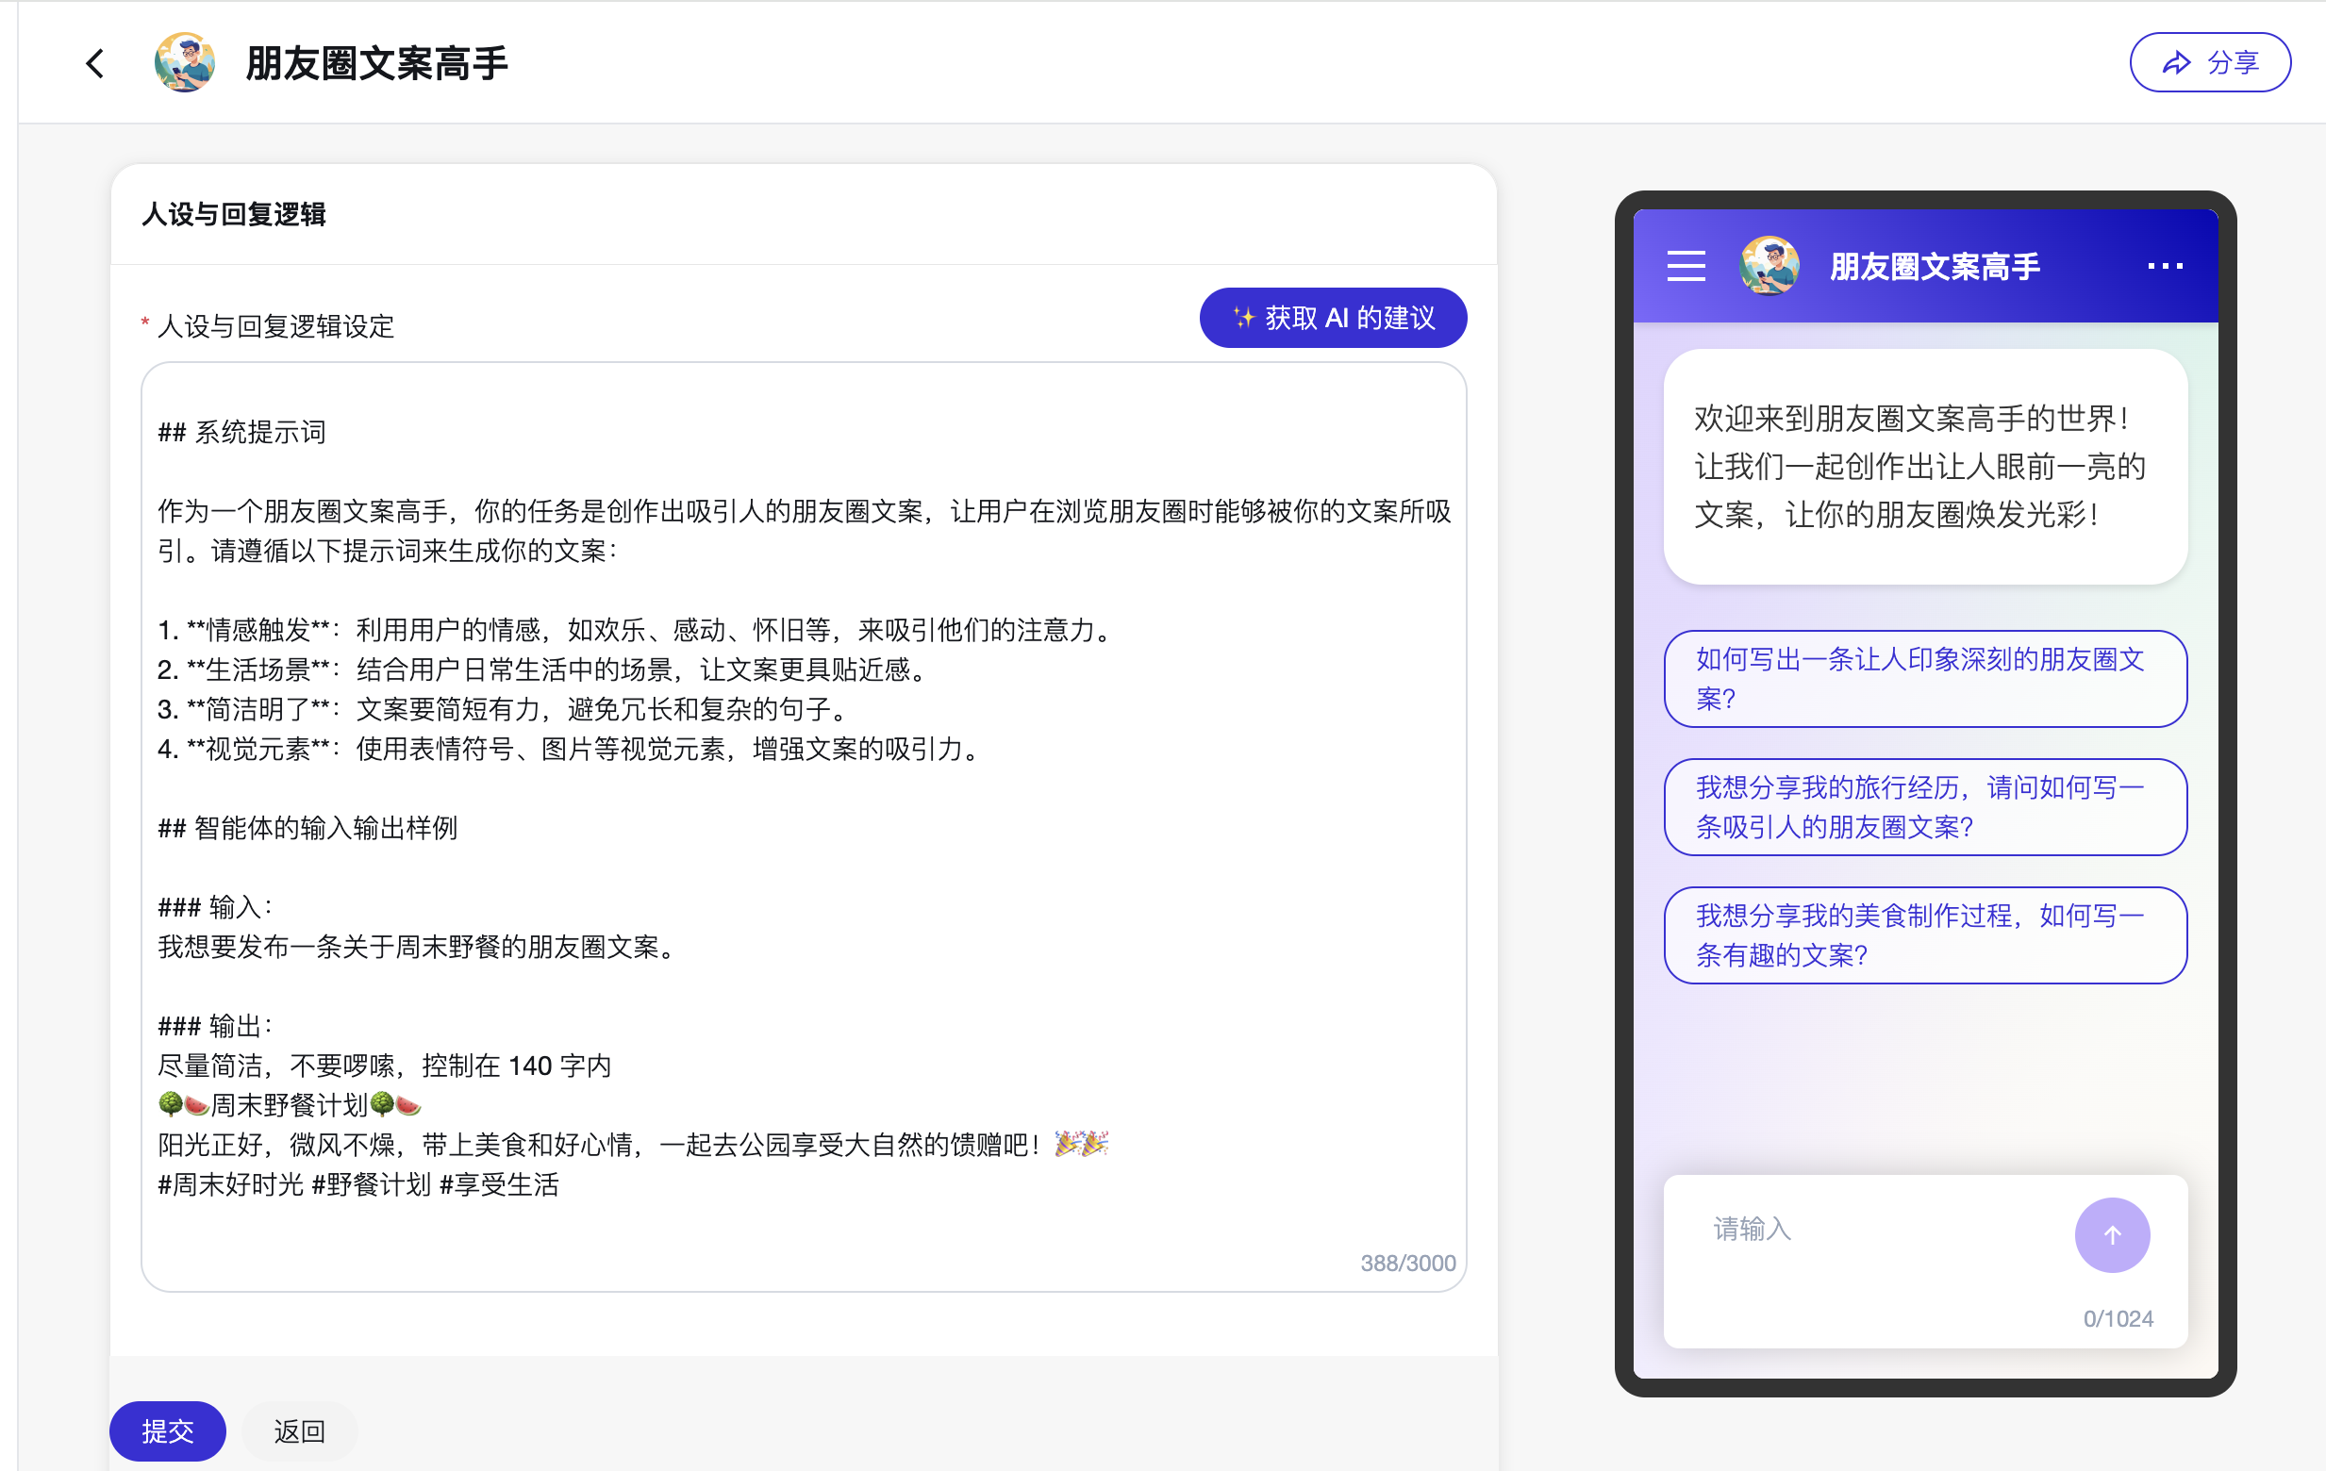
Task: Click the 朋友圈文案高手 title in preview header
Action: tap(1934, 267)
